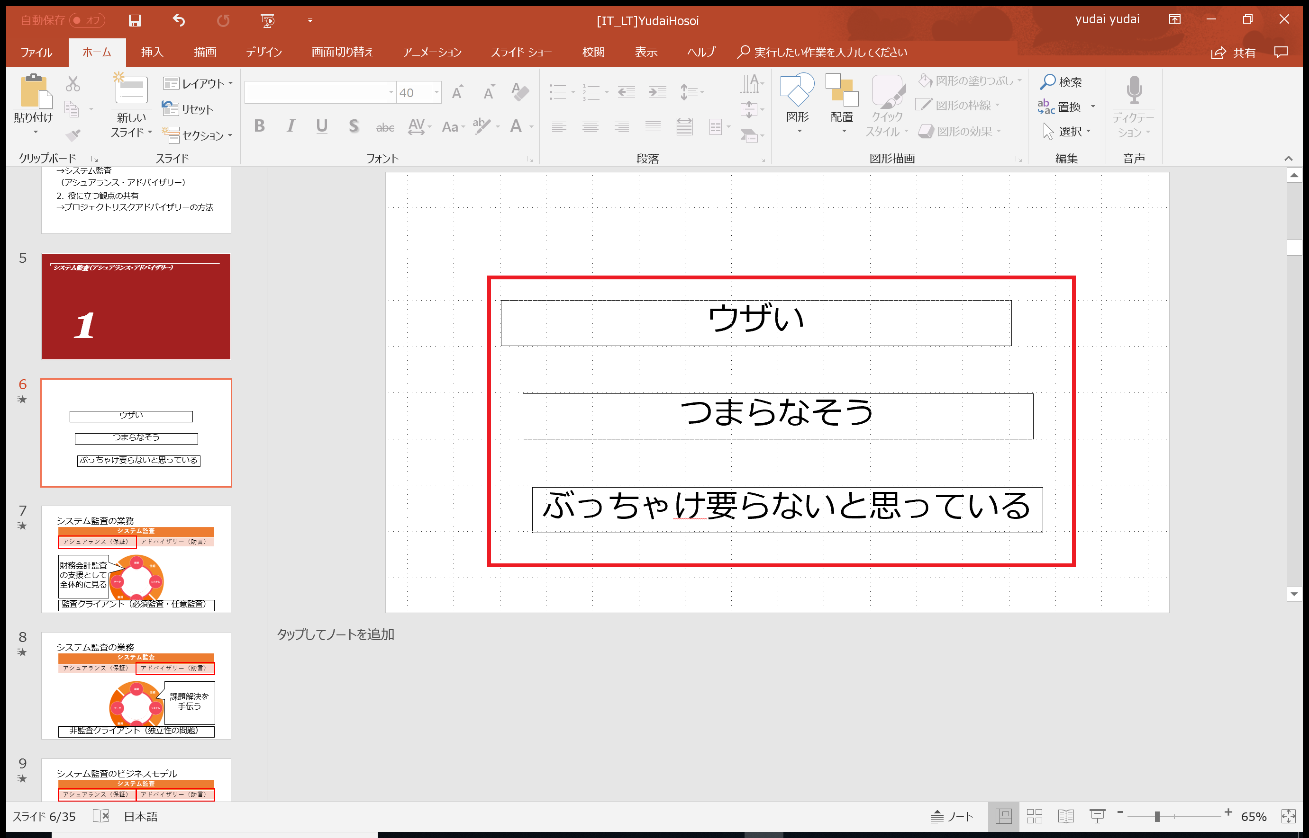
Task: Collapse the ribbon with the chevron arrow
Action: point(1288,158)
